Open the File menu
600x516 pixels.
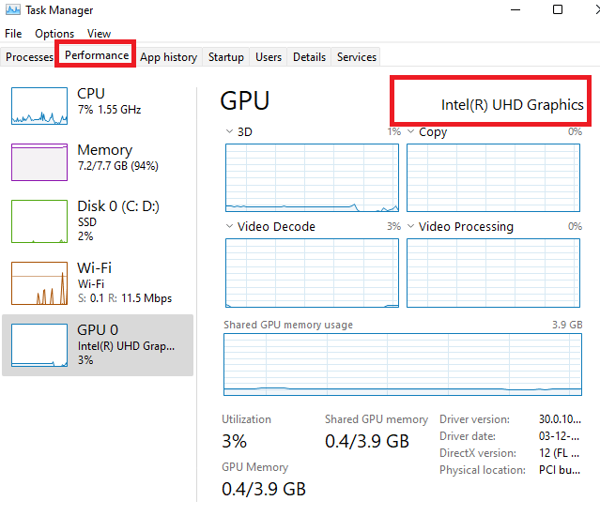click(13, 34)
